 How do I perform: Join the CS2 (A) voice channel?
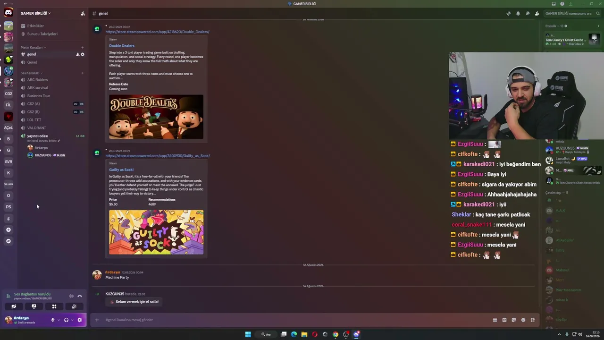[52, 104]
